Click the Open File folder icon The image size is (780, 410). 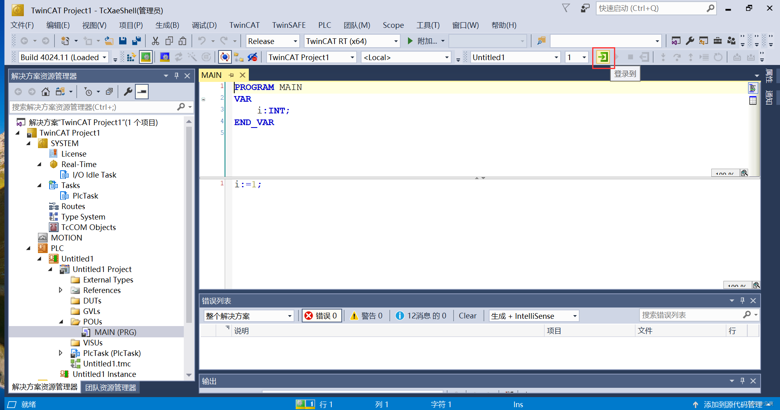(x=109, y=41)
